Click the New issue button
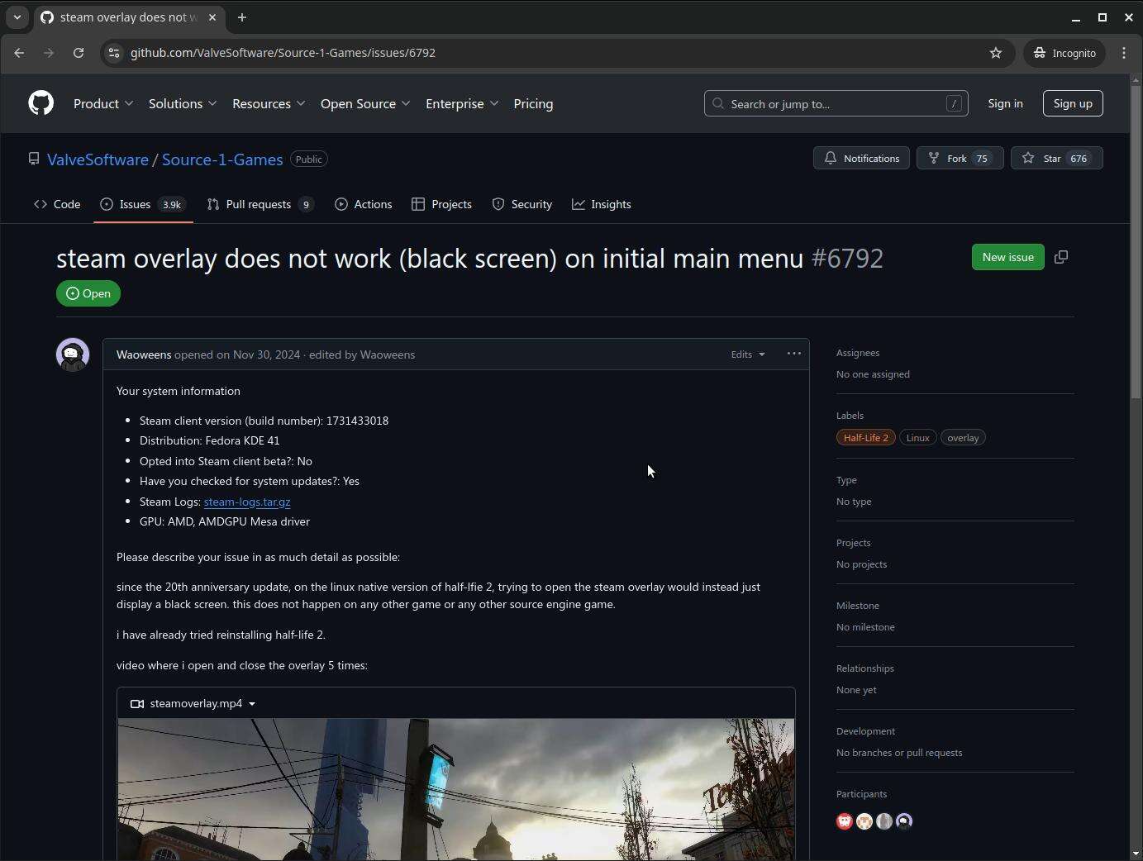 coord(1007,257)
